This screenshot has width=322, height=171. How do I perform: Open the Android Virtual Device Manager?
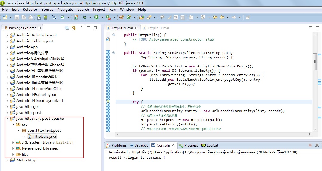(46, 18)
